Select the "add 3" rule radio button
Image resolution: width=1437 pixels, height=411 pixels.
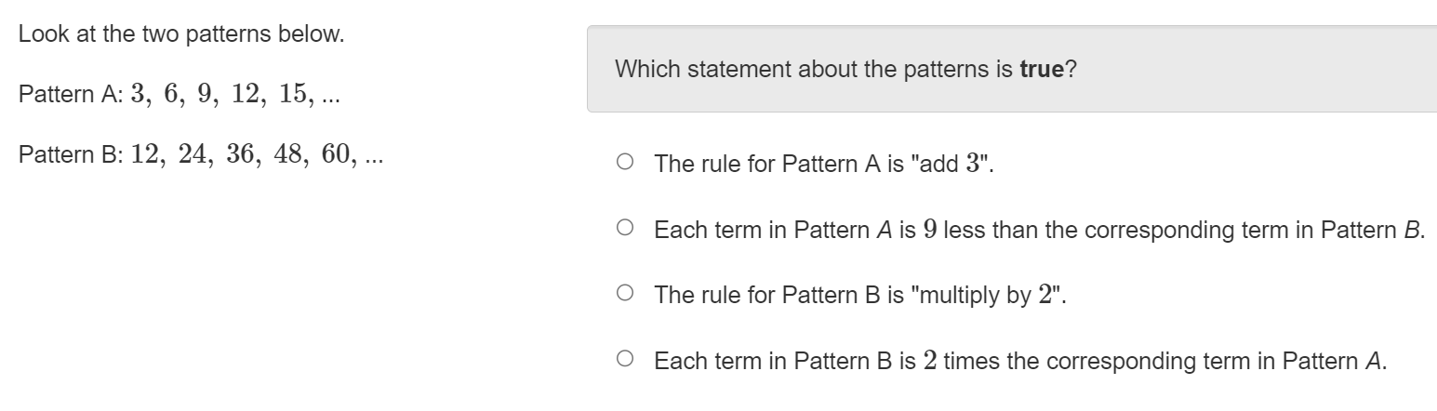coord(624,163)
